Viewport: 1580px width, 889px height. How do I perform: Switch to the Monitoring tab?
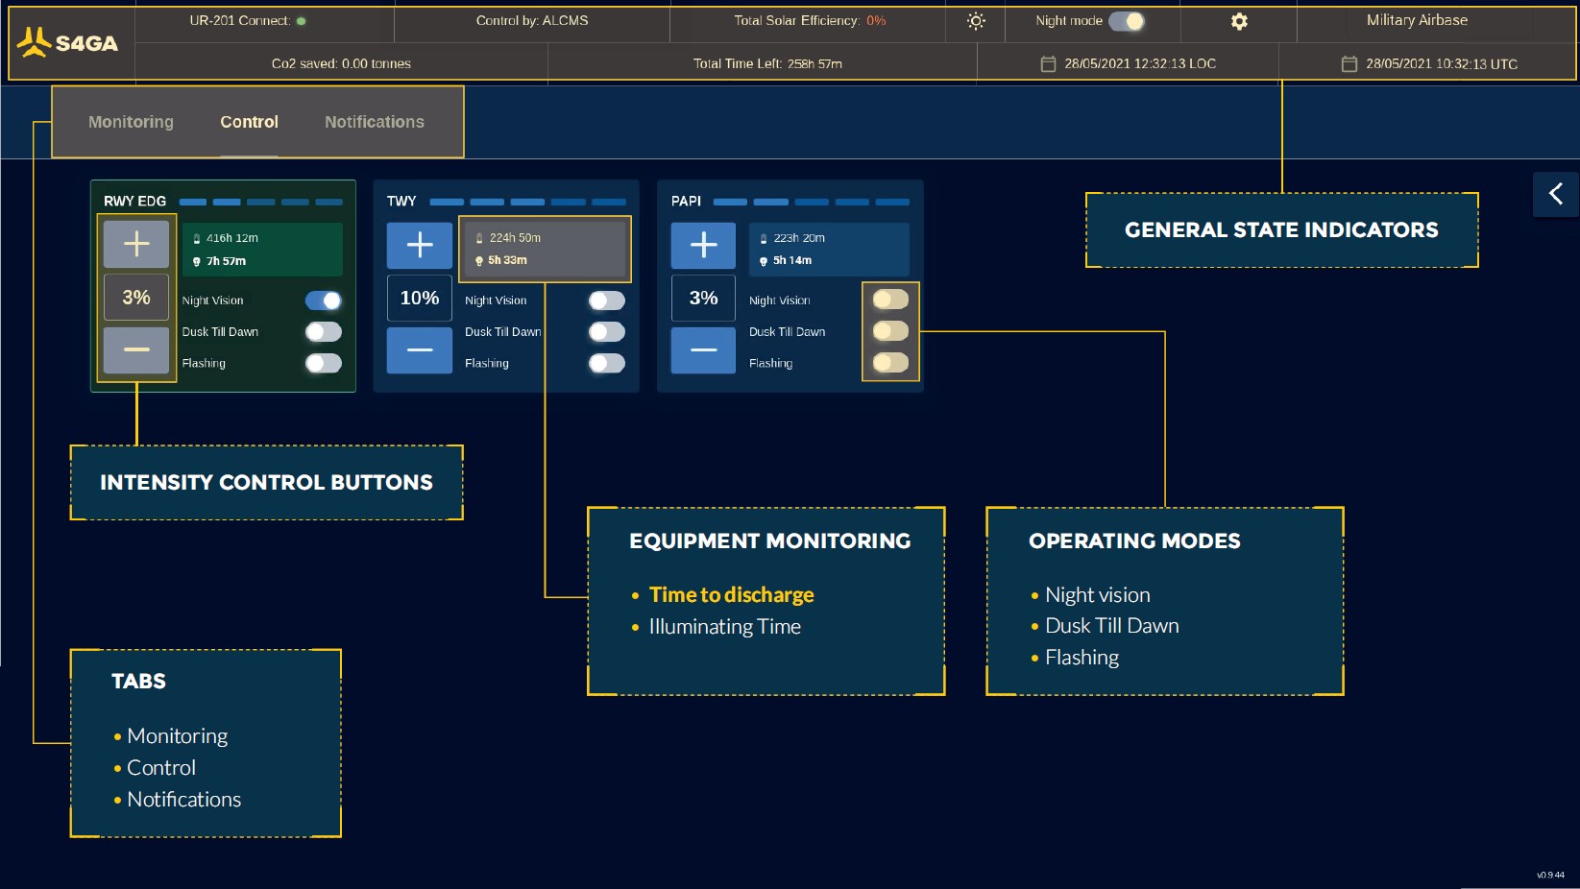pos(130,122)
